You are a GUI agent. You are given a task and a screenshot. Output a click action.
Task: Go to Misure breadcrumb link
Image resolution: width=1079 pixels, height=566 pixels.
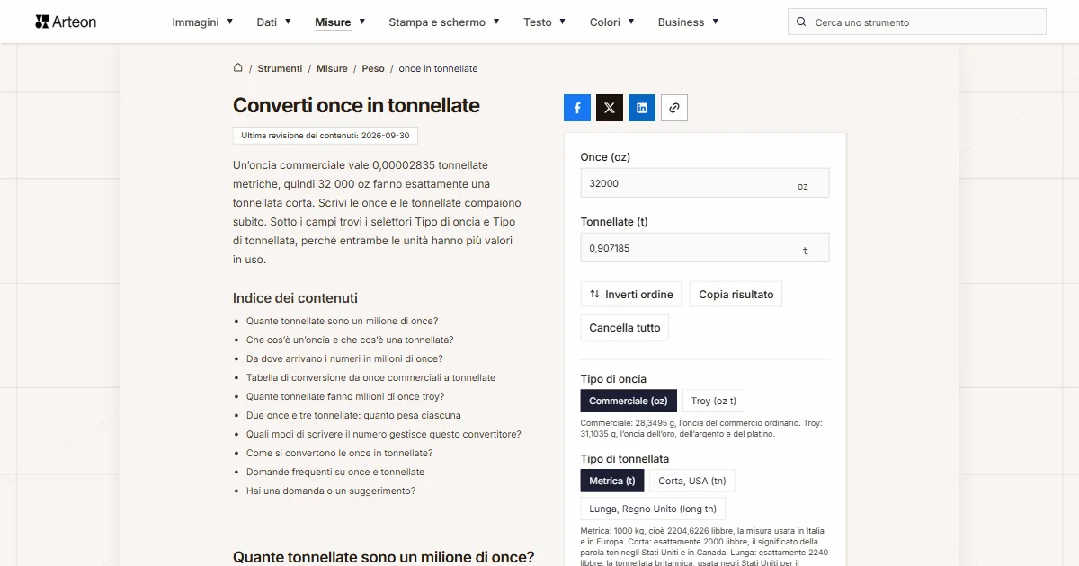tap(332, 68)
